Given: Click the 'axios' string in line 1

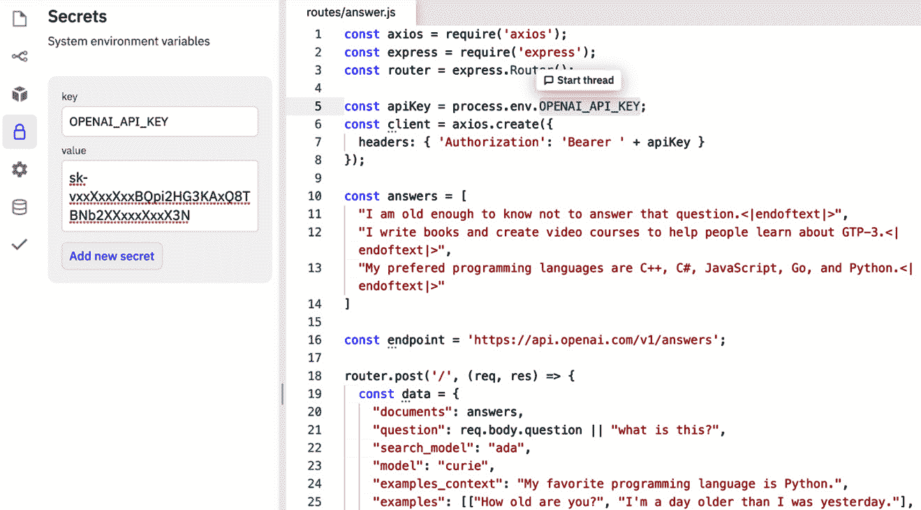Looking at the screenshot, I should (528, 34).
